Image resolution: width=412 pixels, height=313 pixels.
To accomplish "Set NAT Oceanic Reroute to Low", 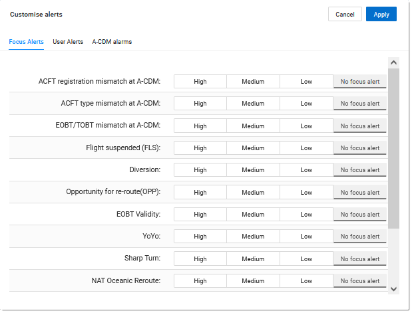I will (306, 280).
